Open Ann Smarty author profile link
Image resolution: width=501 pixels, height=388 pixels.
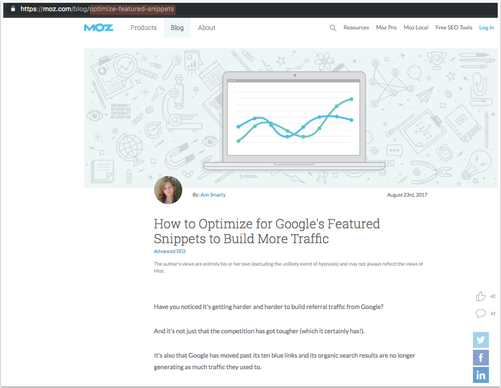pyautogui.click(x=213, y=195)
